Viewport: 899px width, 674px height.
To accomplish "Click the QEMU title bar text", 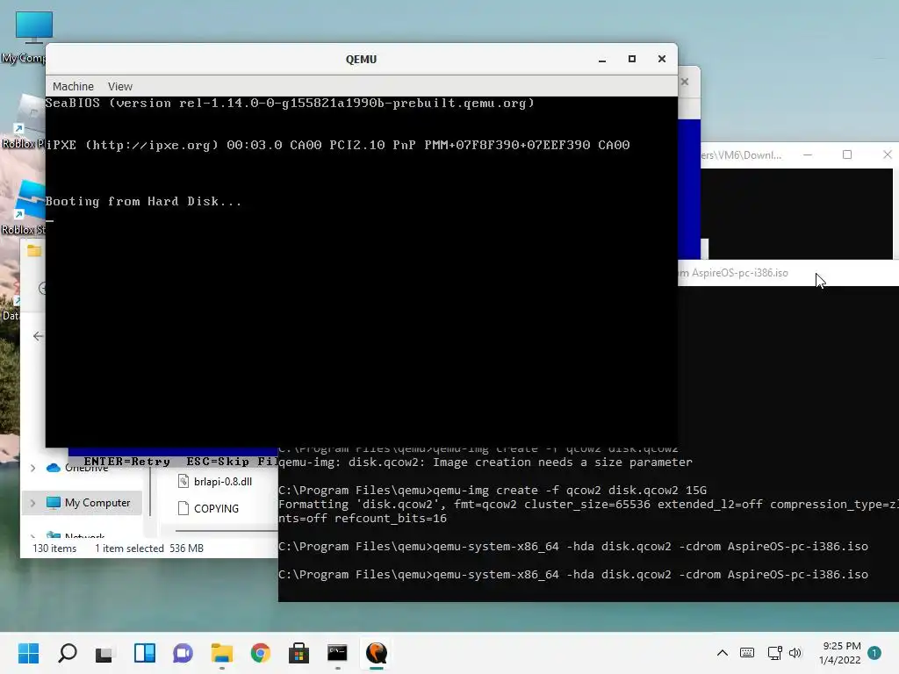I will (x=361, y=59).
